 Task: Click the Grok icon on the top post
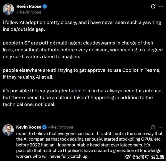point(153,7)
